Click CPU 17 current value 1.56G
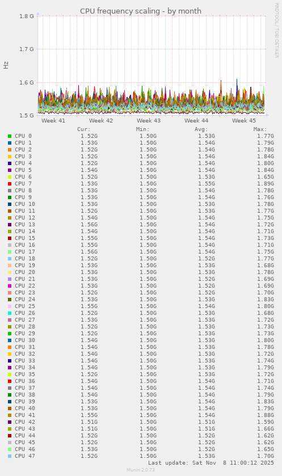Image resolution: width=282 pixels, height=476 pixels. 89,252
